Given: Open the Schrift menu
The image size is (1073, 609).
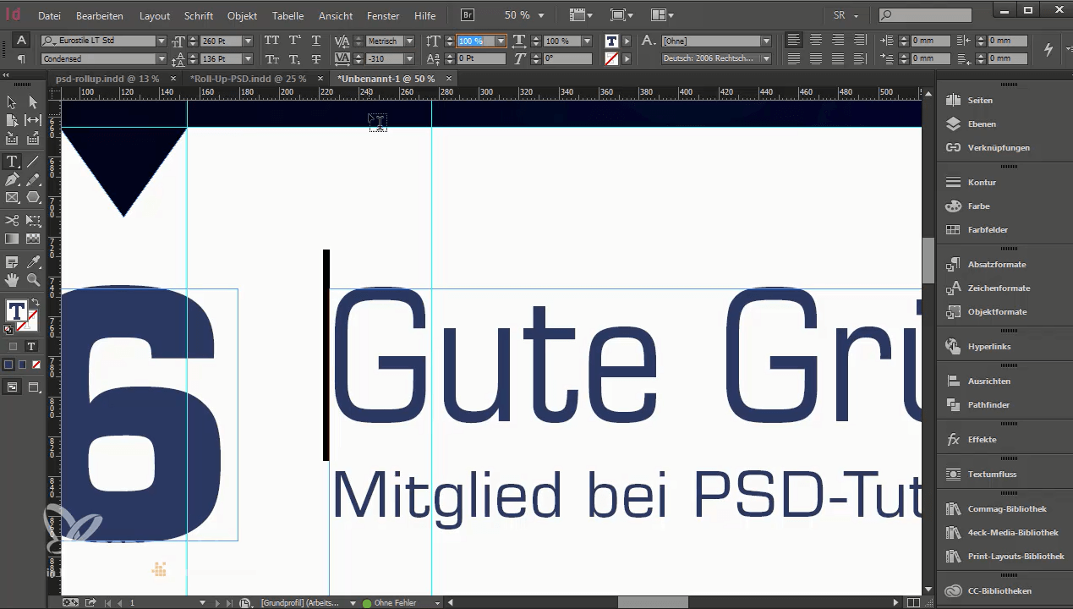Looking at the screenshot, I should click(199, 16).
